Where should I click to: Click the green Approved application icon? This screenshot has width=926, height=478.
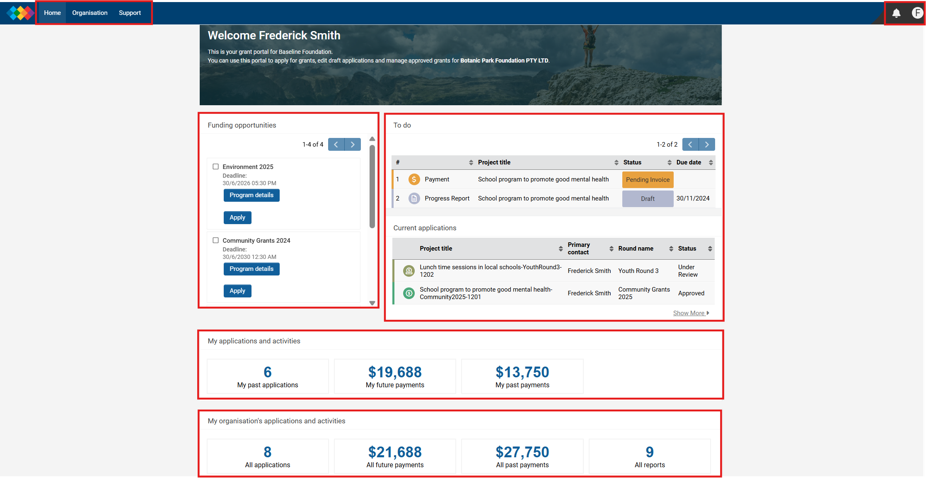409,293
